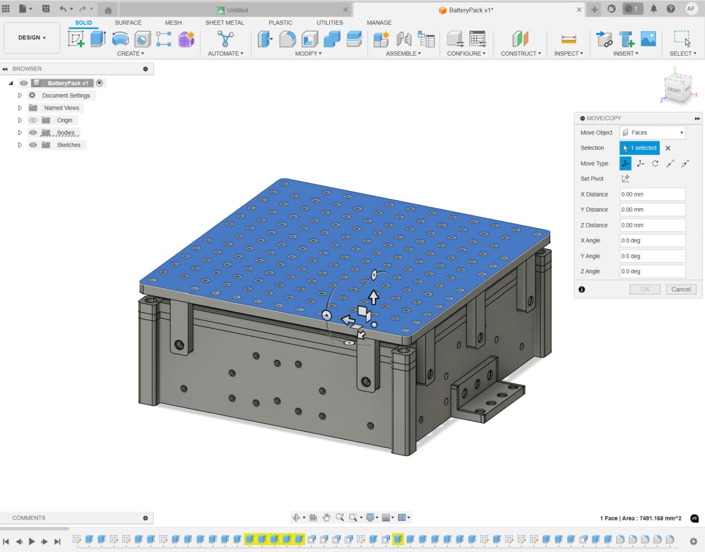Click the Save icon in title bar
This screenshot has width=705, height=552.
pos(46,9)
